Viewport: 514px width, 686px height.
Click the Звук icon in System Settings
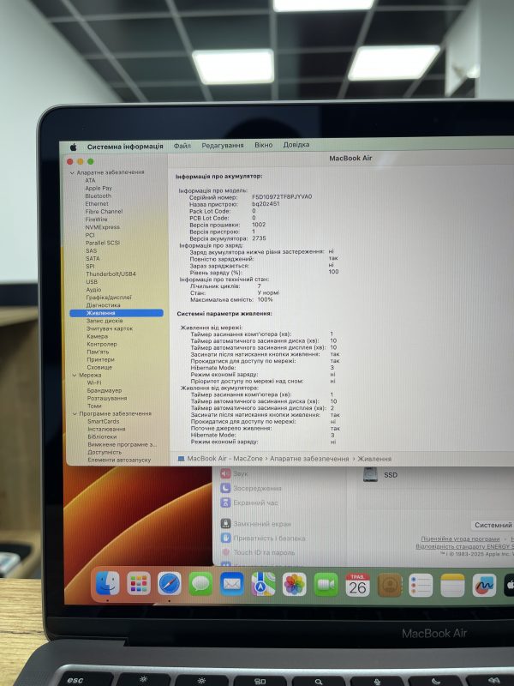coord(225,473)
